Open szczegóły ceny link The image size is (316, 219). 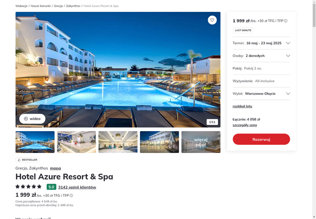[x=245, y=125]
